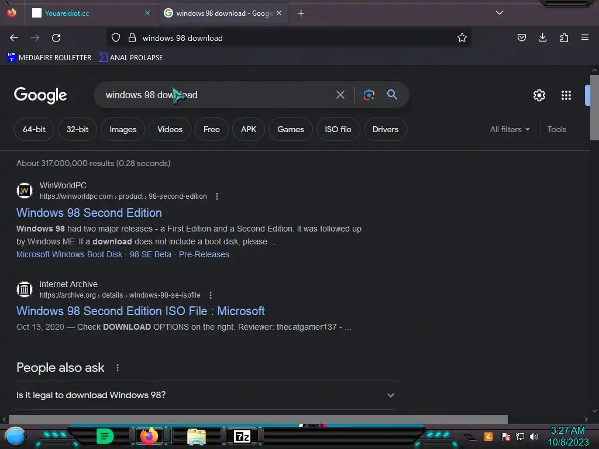Click the Firefox taskbar button
Screen dimensions: 599x449
(x=149, y=436)
